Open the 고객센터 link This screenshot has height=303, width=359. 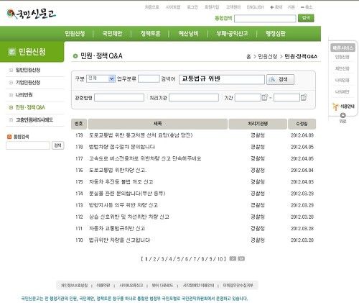[233, 7]
